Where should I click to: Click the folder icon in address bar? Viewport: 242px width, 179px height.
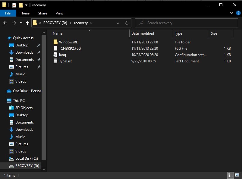35,23
